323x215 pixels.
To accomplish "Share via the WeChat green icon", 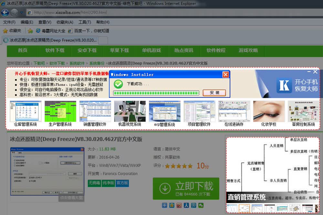I will pyautogui.click(x=201, y=205).
